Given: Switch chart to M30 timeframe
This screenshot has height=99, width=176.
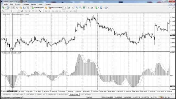Looking at the screenshot, I should [x=57, y=11].
